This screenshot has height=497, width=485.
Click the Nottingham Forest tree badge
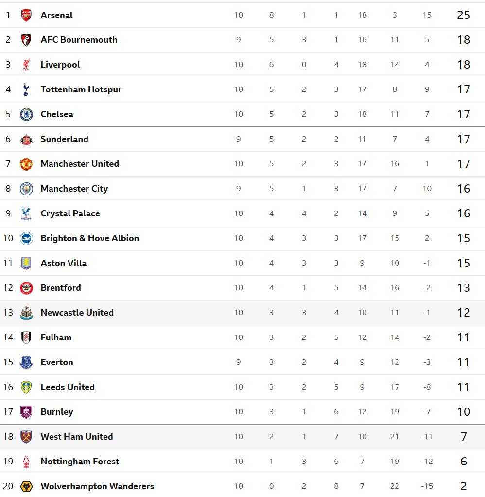tap(26, 461)
